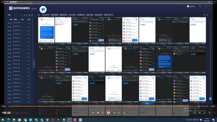Image resolution: width=217 pixels, height=122 pixels.
Task: Click the yellow gear settings icon
Action: tap(200, 6)
